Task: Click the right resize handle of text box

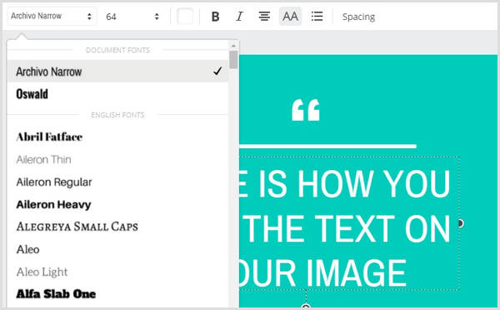Action: (460, 223)
